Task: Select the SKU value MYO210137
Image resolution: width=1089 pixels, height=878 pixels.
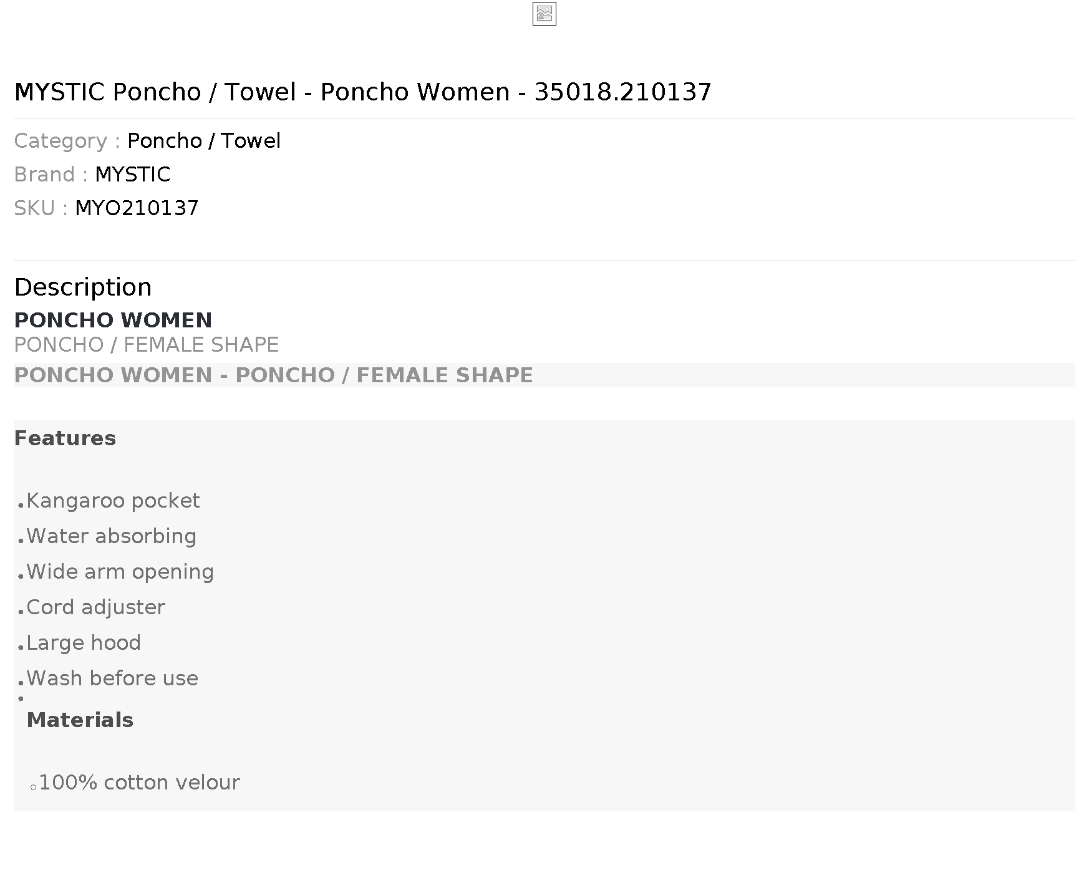Action: point(137,208)
